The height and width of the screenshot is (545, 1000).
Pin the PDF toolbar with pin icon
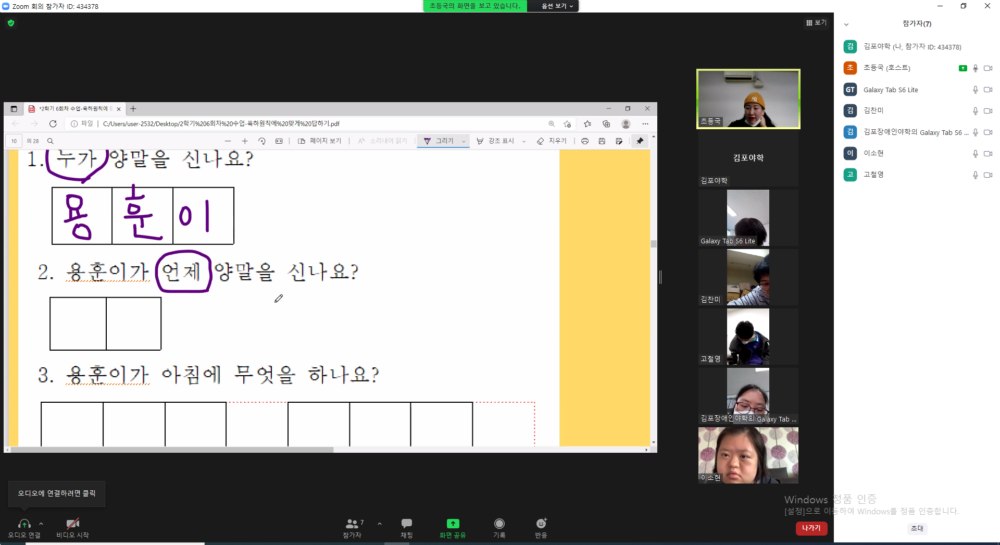[x=640, y=141]
